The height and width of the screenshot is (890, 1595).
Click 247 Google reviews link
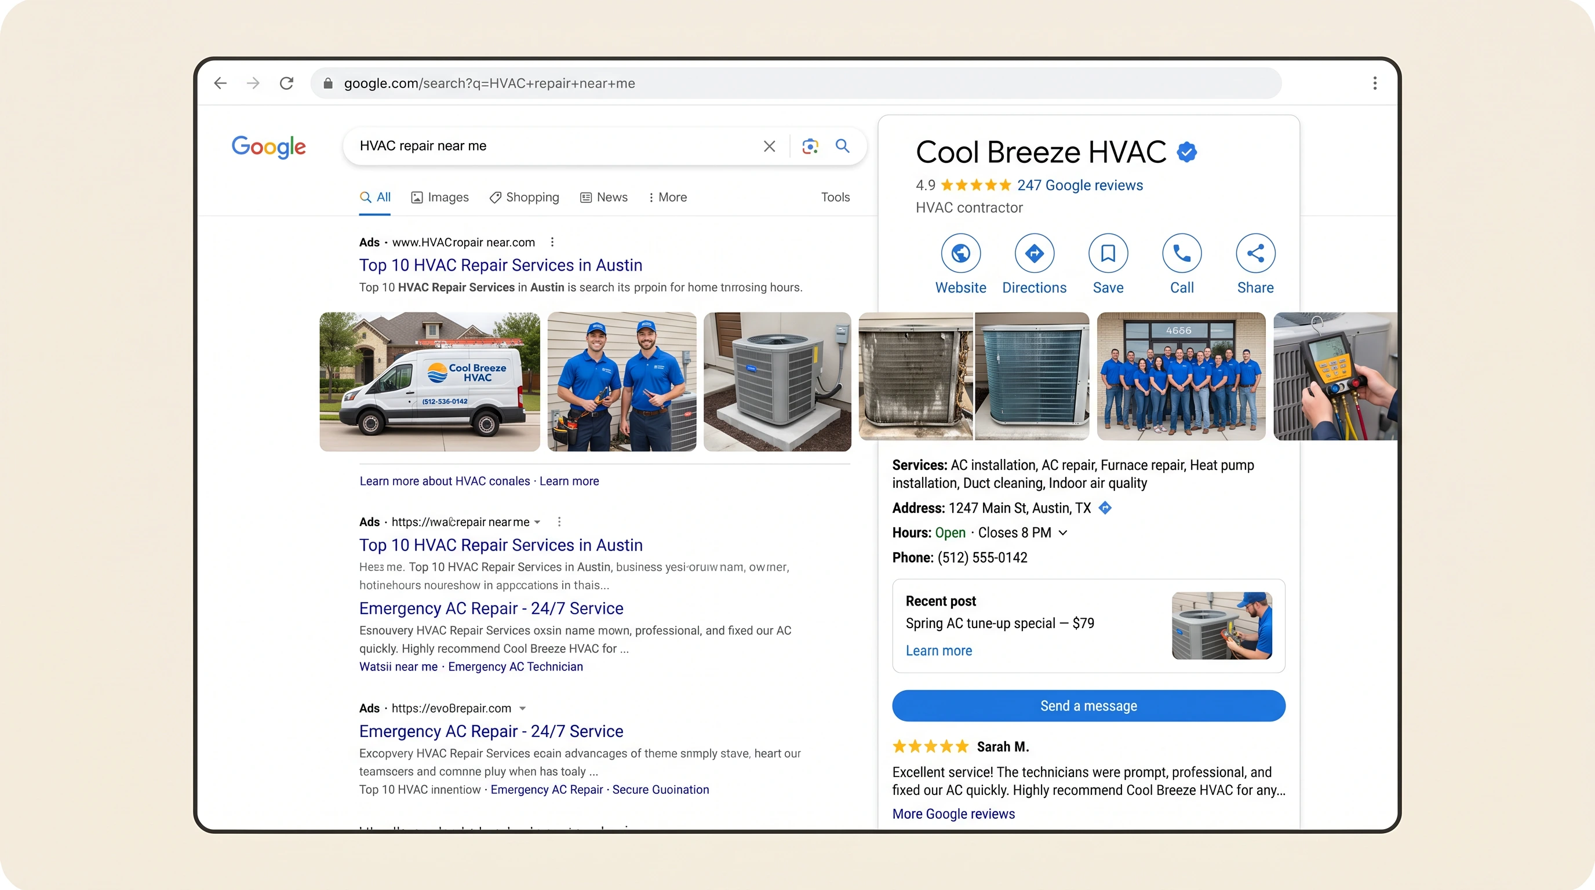[x=1080, y=185]
